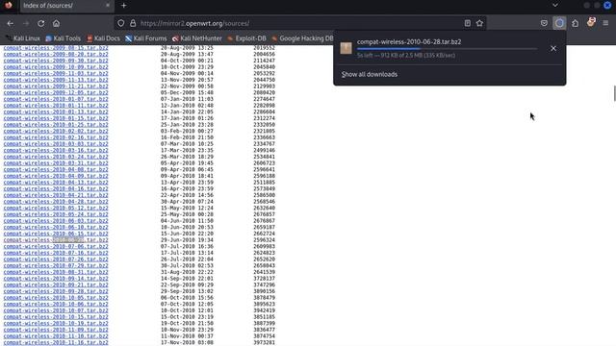Download compat-wireless-2010-05-12.tar.bz2
616x346 pixels.
coord(56,208)
